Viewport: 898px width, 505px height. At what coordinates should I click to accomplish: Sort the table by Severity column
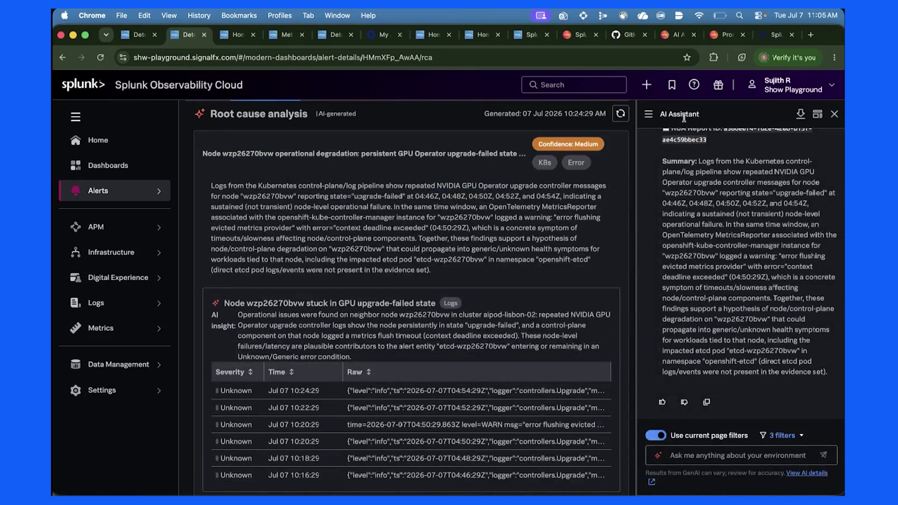234,372
